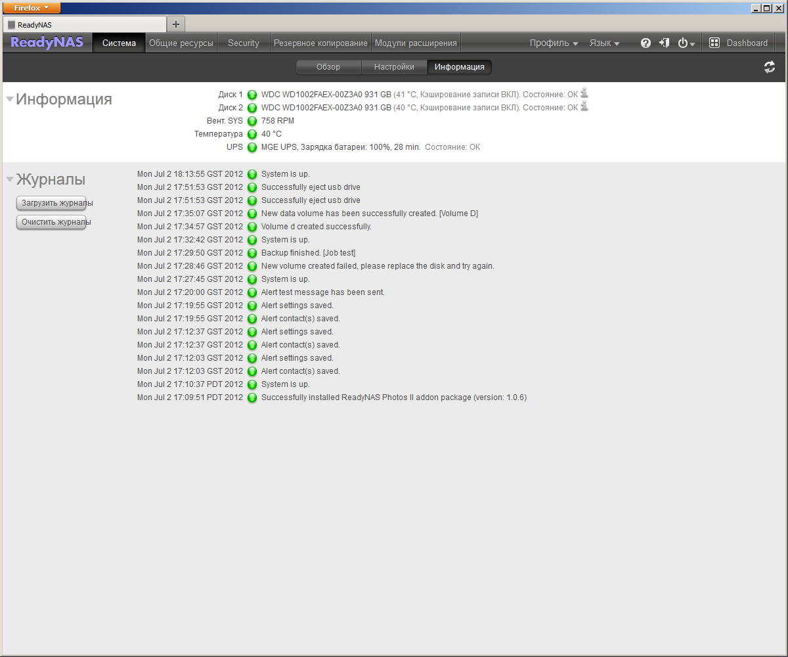Click status icon of ReadyNAS Photos II installed log
788x657 pixels.
click(252, 397)
